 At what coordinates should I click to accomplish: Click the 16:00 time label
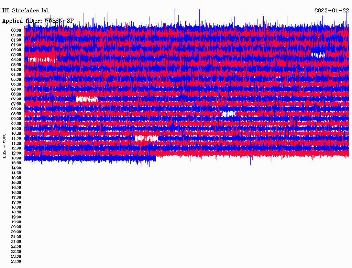(16, 188)
